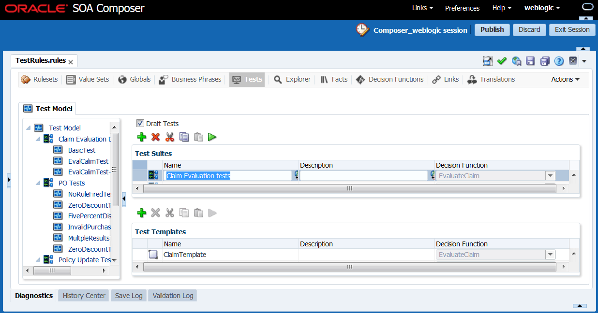Open the Help menu in header
The height and width of the screenshot is (313, 598).
tap(502, 8)
